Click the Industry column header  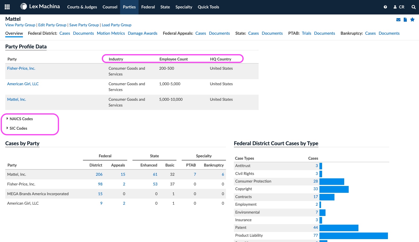coord(116,59)
